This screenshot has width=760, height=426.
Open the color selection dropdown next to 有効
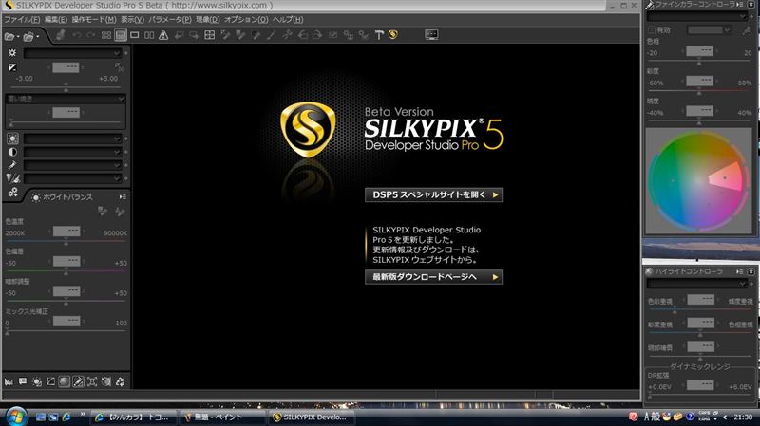[709, 30]
